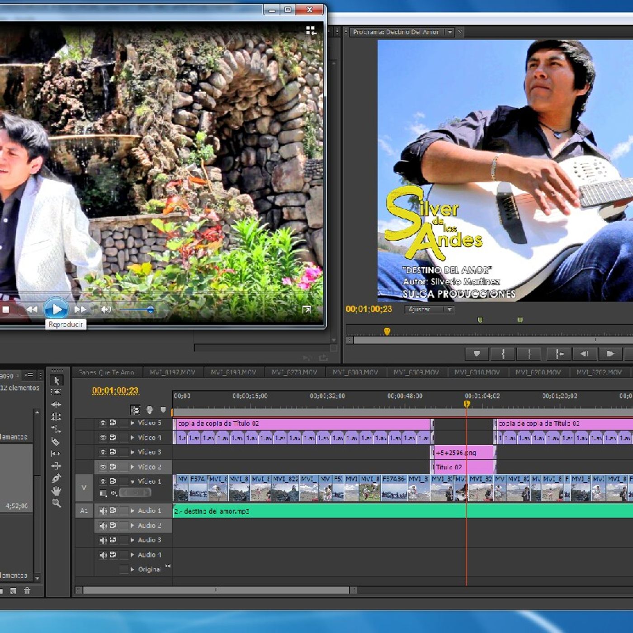
Task: Click the blue Reproducir play button
Action: (x=57, y=309)
